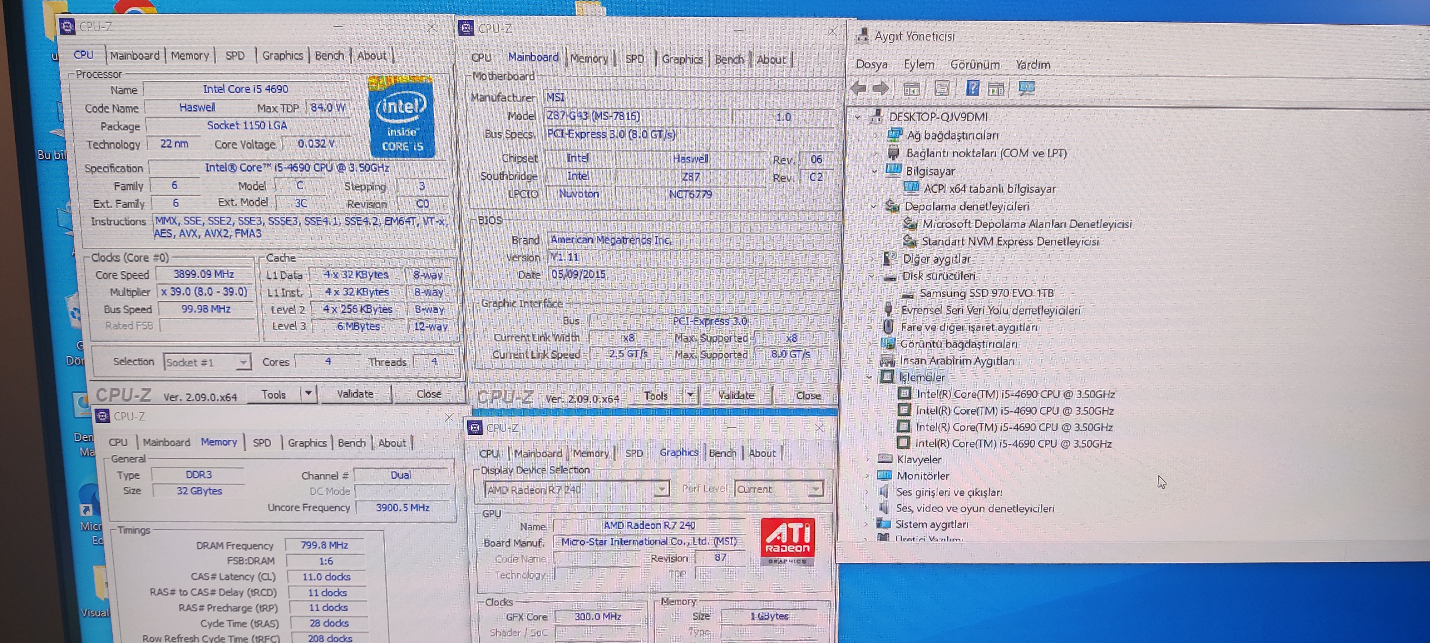Viewport: 1430px width, 643px height.
Task: Click the DRAM Frequency 799.8 MHz field
Action: coord(324,545)
